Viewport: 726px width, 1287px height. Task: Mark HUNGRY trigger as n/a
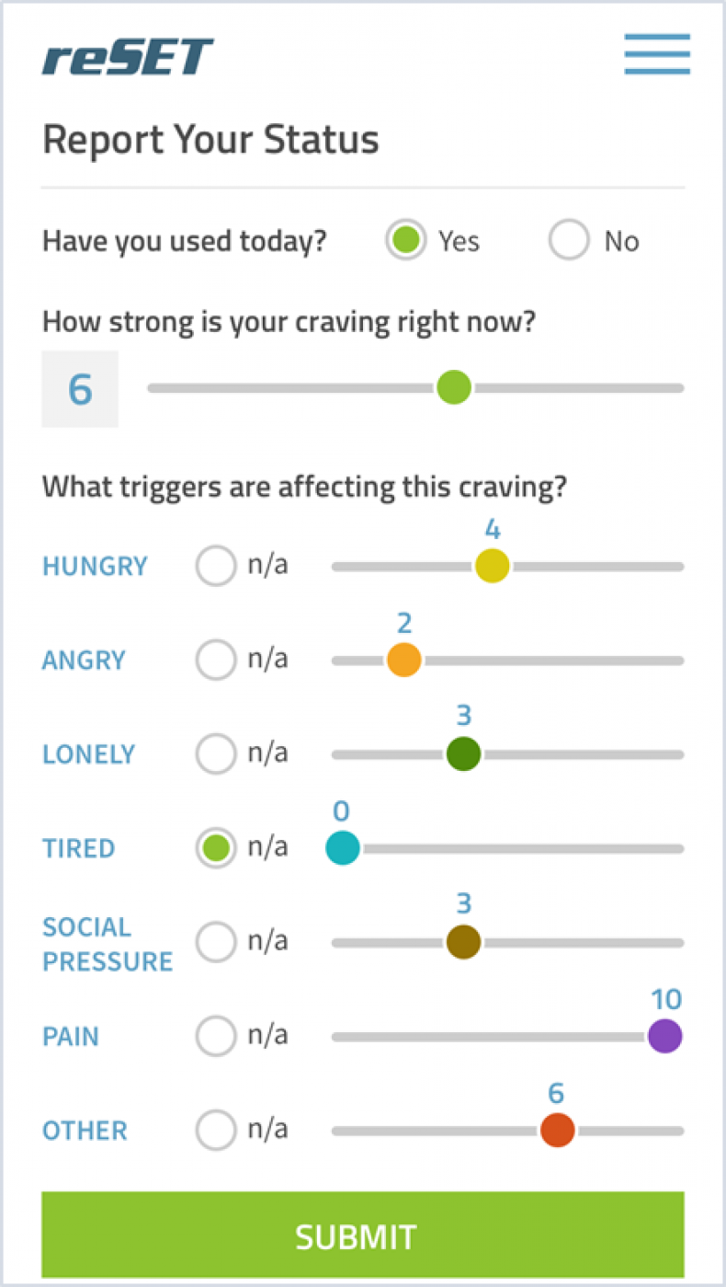click(216, 565)
